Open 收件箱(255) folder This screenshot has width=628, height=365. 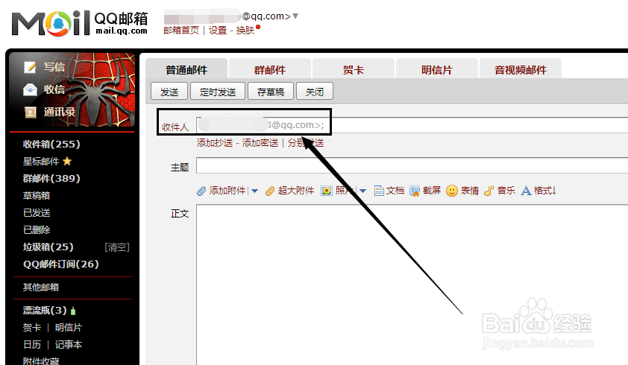click(51, 144)
